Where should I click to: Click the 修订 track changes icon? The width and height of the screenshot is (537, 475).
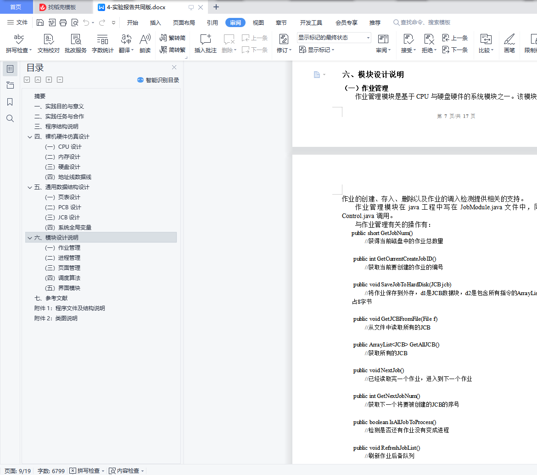[x=284, y=39]
